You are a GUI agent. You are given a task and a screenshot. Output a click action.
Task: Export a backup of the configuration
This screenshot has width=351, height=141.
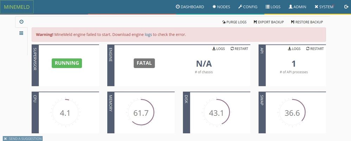[268, 22]
